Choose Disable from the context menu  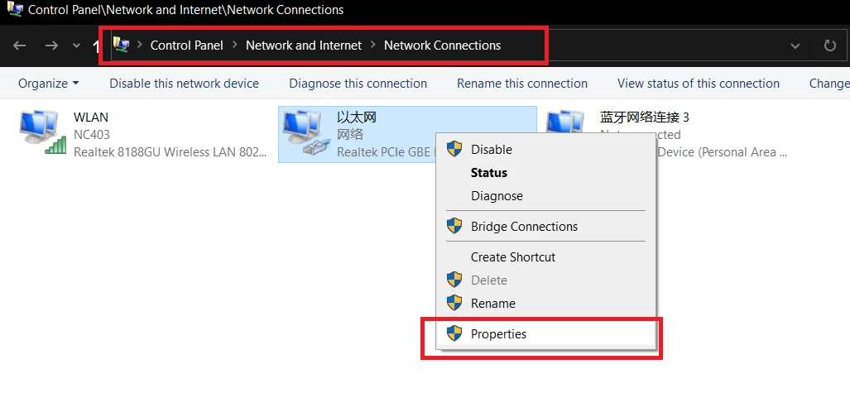pos(491,150)
